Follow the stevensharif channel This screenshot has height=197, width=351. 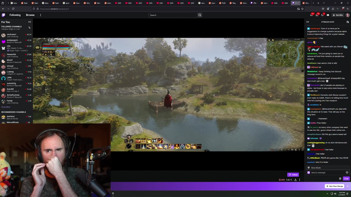click(x=293, y=175)
